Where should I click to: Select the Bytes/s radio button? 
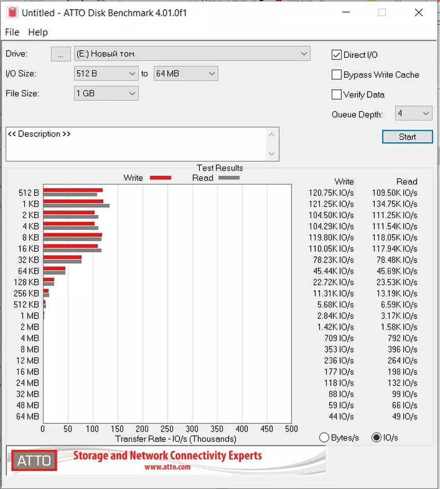pos(325,438)
